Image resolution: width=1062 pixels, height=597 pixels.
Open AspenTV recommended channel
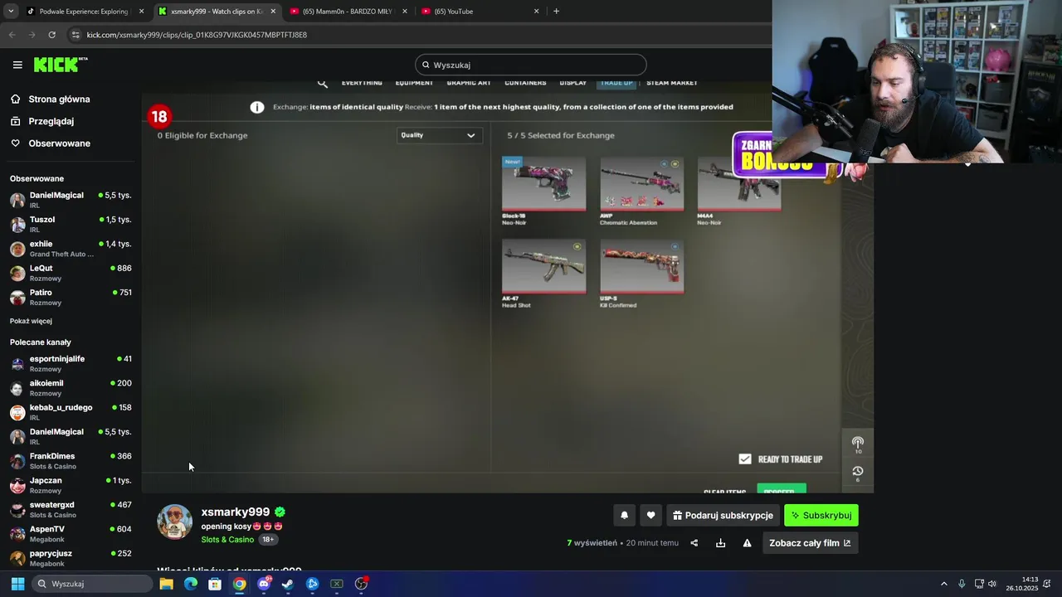pyautogui.click(x=71, y=533)
